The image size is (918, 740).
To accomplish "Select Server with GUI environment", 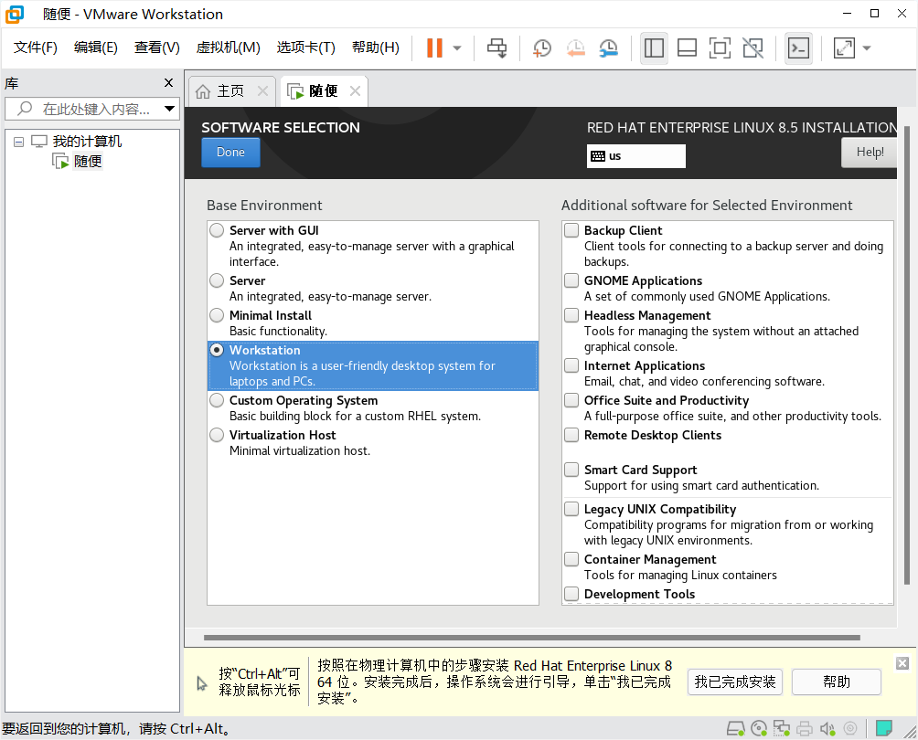I will coord(217,230).
